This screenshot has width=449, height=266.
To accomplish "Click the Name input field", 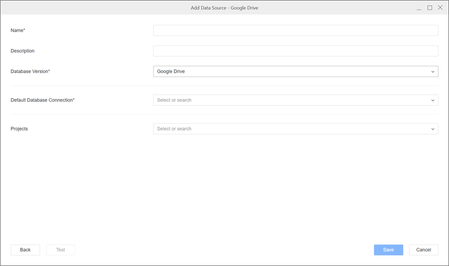I will tap(295, 30).
